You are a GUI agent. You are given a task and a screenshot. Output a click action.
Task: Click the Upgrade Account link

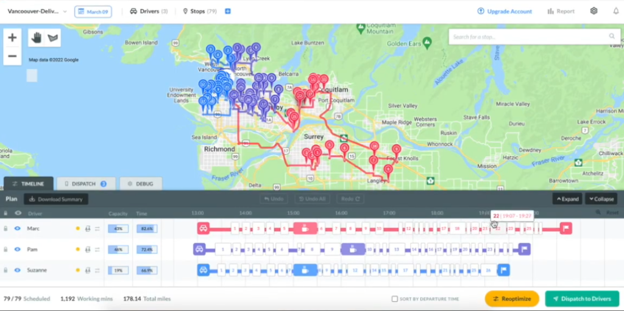pos(505,11)
